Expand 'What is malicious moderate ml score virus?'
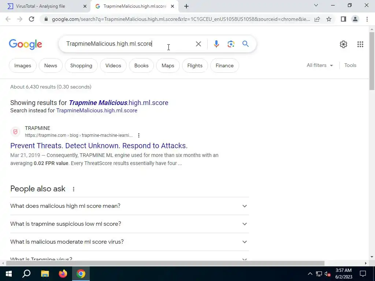Screen dimensions: 375x281 point(129,242)
